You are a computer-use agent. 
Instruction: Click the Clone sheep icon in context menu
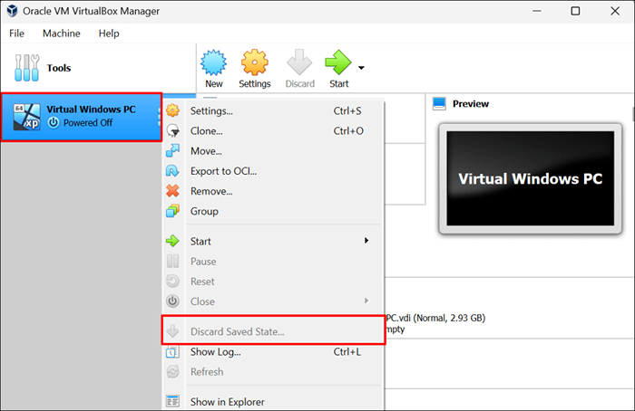173,130
